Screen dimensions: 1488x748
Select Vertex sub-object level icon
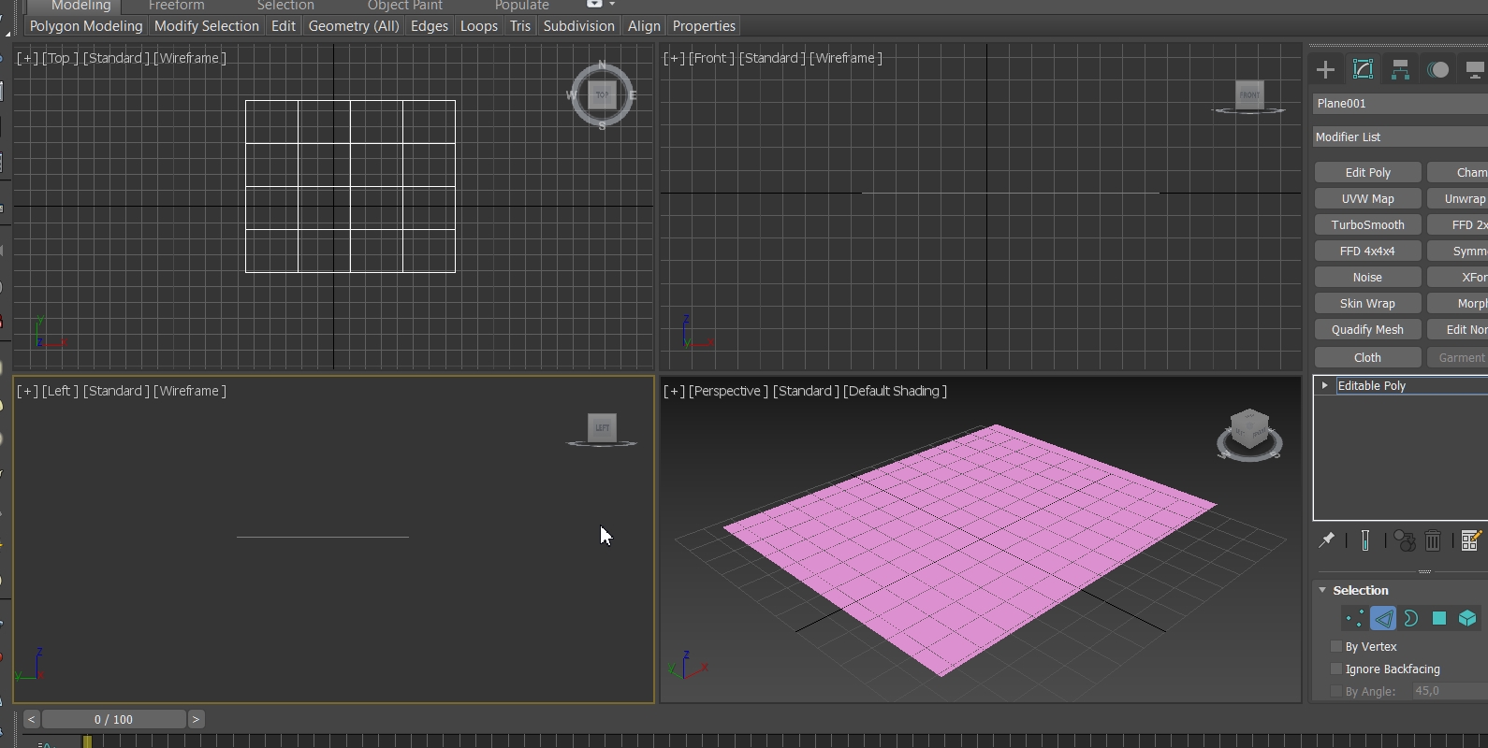coord(1354,618)
